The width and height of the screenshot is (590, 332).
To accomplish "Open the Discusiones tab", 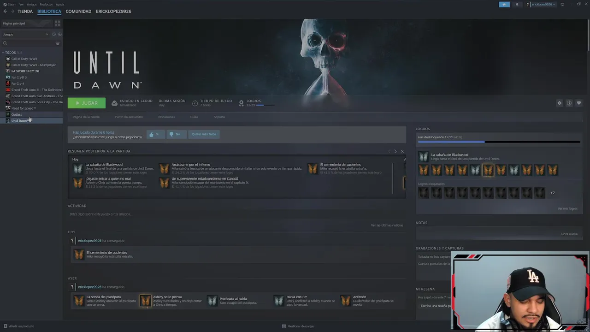I will pyautogui.click(x=166, y=117).
